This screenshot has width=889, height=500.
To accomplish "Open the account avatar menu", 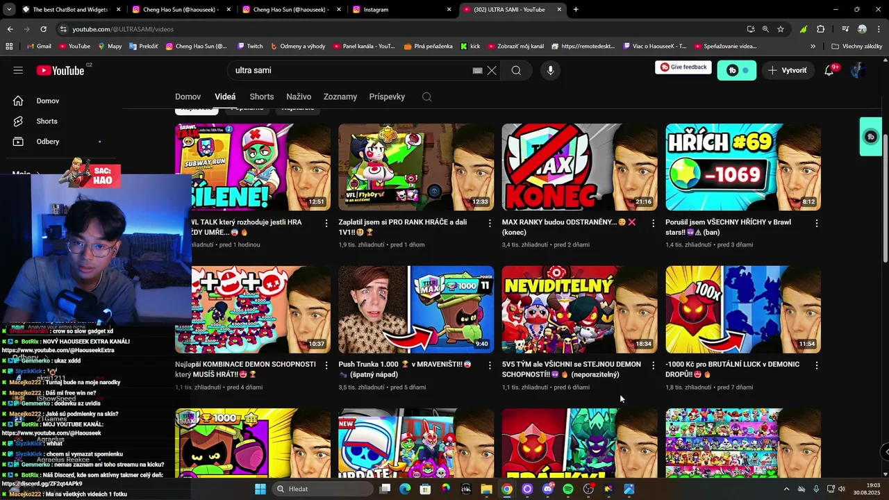I will coord(858,70).
